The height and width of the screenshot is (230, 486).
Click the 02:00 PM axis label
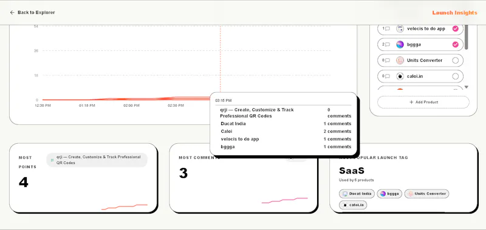tap(131, 106)
